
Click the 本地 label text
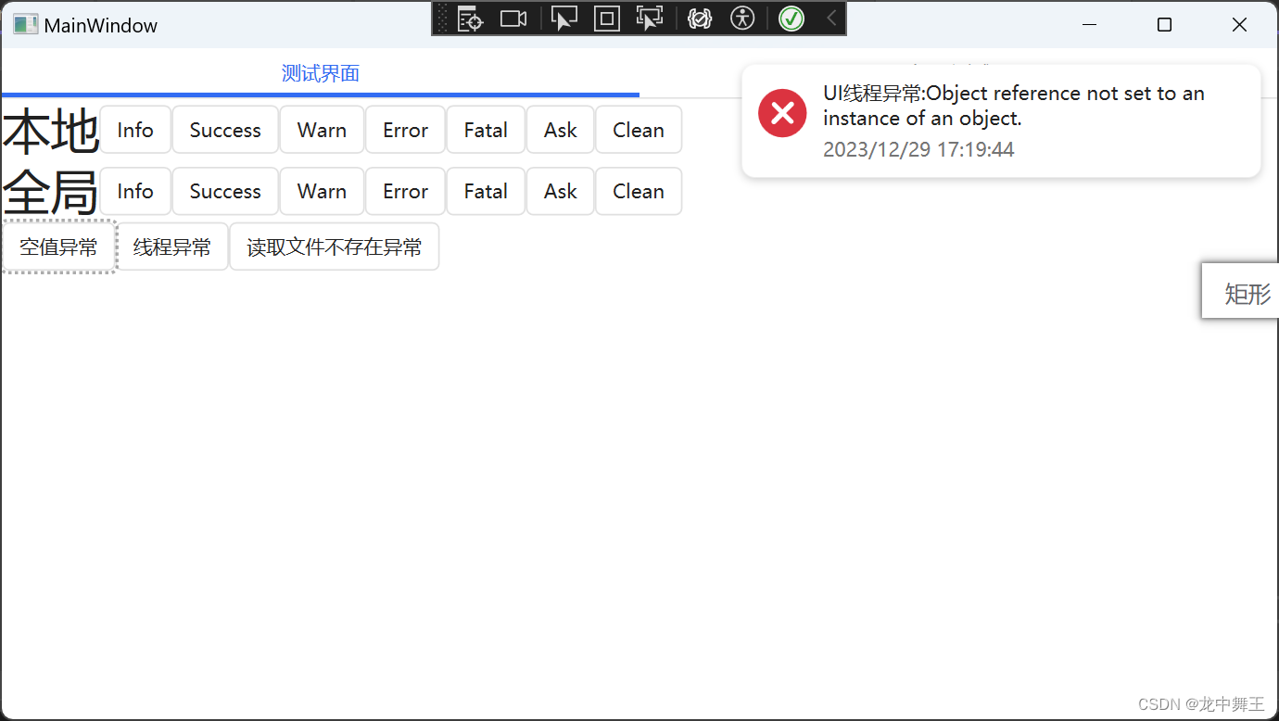coord(50,132)
